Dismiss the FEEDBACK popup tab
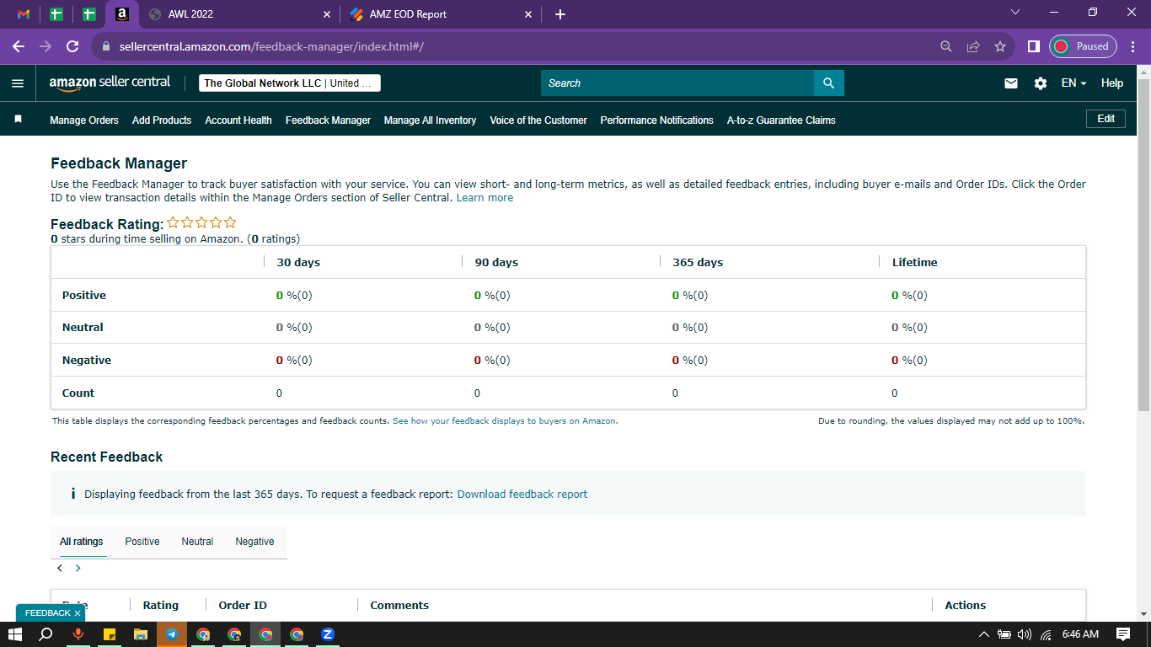Viewport: 1151px width, 647px height. coord(78,613)
